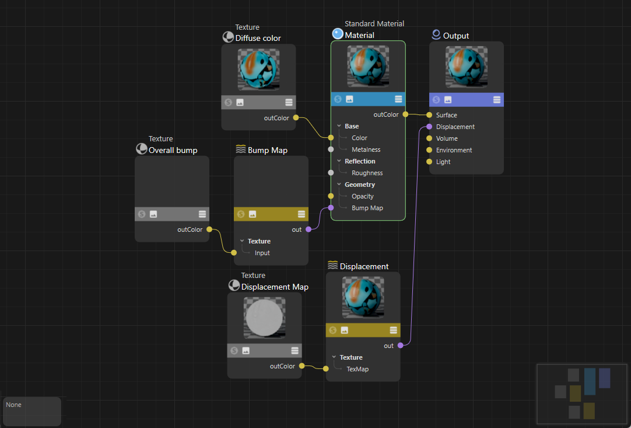Click the outColor output port of Diffuse color

296,118
